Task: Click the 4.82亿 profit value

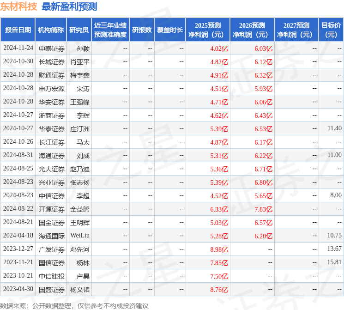Action: [219, 62]
